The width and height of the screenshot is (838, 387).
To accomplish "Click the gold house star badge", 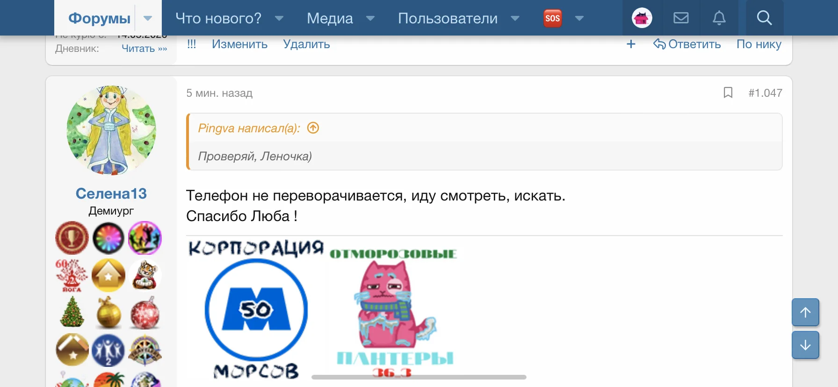I will pos(108,275).
